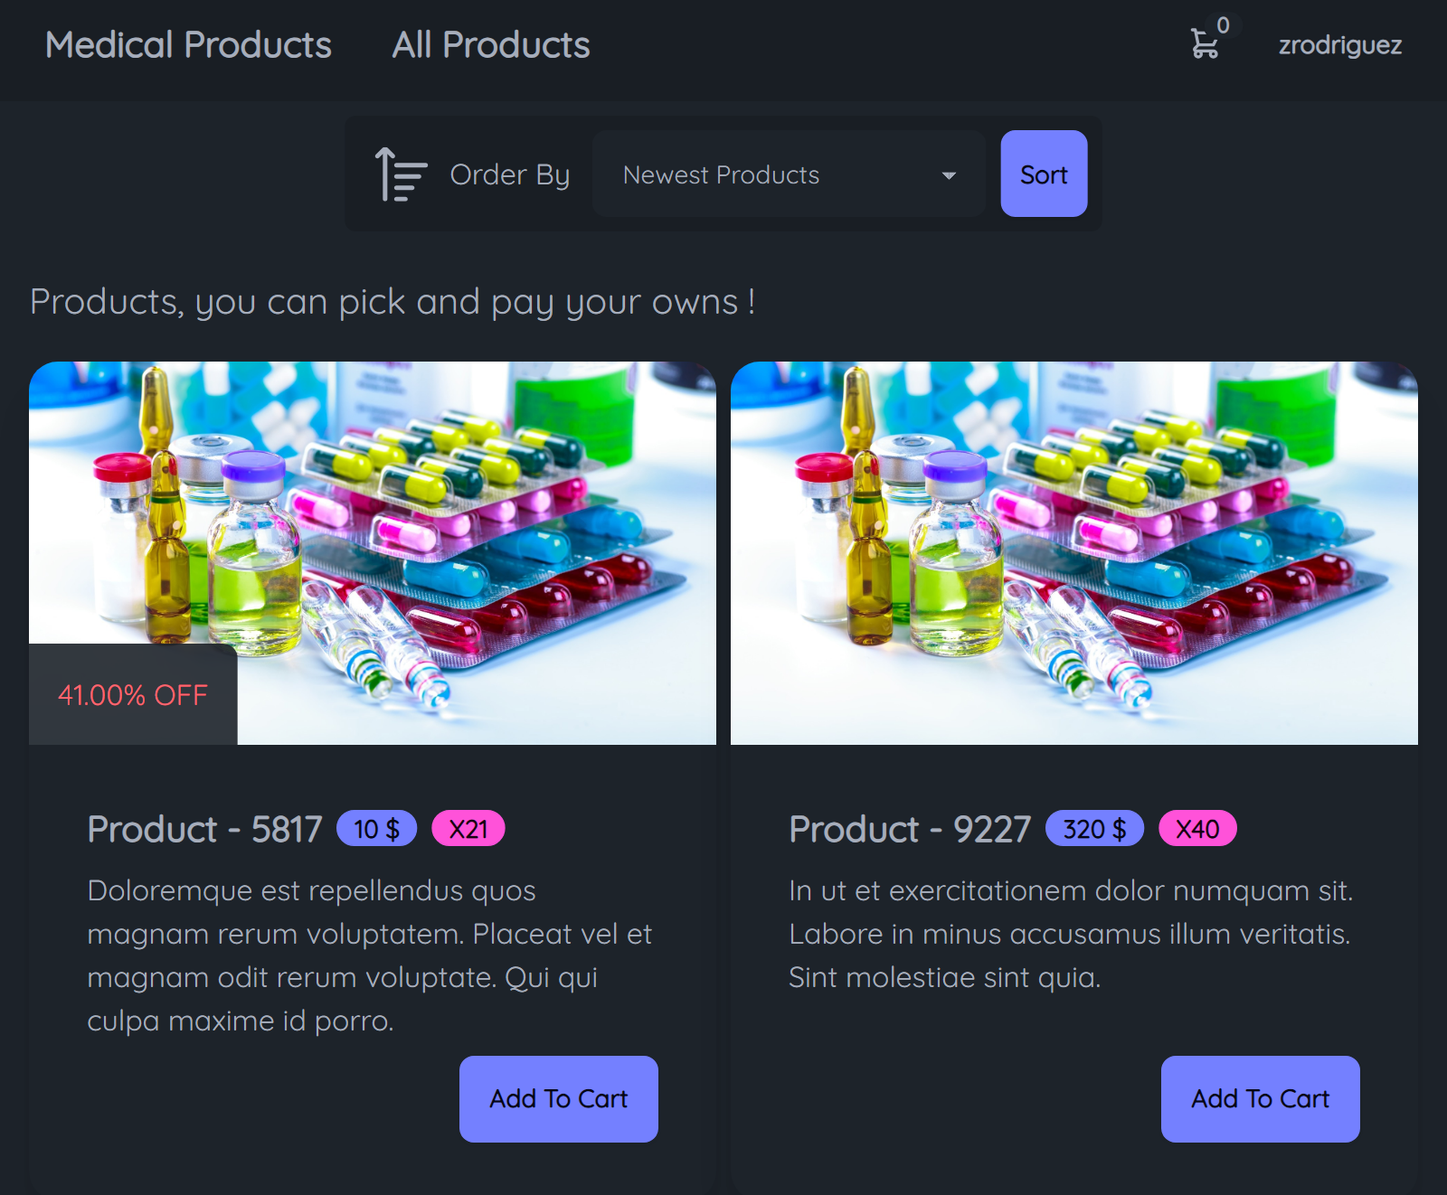This screenshot has height=1195, width=1447.
Task: Click the 41.00% OFF discount badge
Action: [x=133, y=694]
